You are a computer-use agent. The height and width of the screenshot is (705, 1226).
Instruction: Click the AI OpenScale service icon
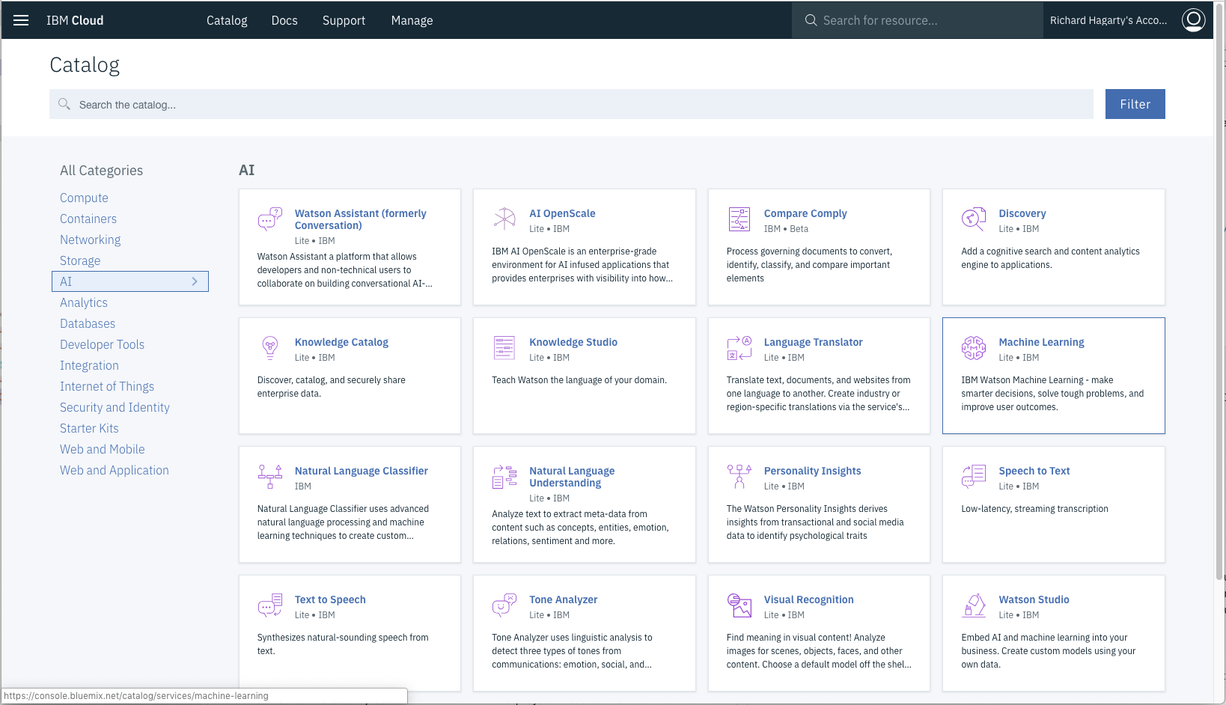(x=504, y=219)
